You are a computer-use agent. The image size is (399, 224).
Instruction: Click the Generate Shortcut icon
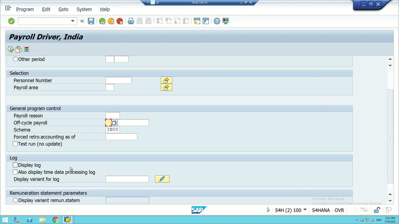pos(206,21)
